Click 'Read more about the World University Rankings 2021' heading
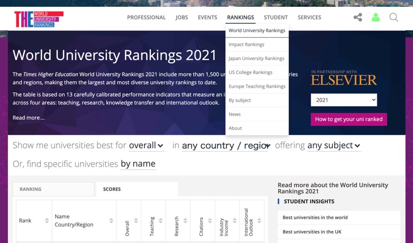This screenshot has width=413, height=243. click(x=333, y=188)
